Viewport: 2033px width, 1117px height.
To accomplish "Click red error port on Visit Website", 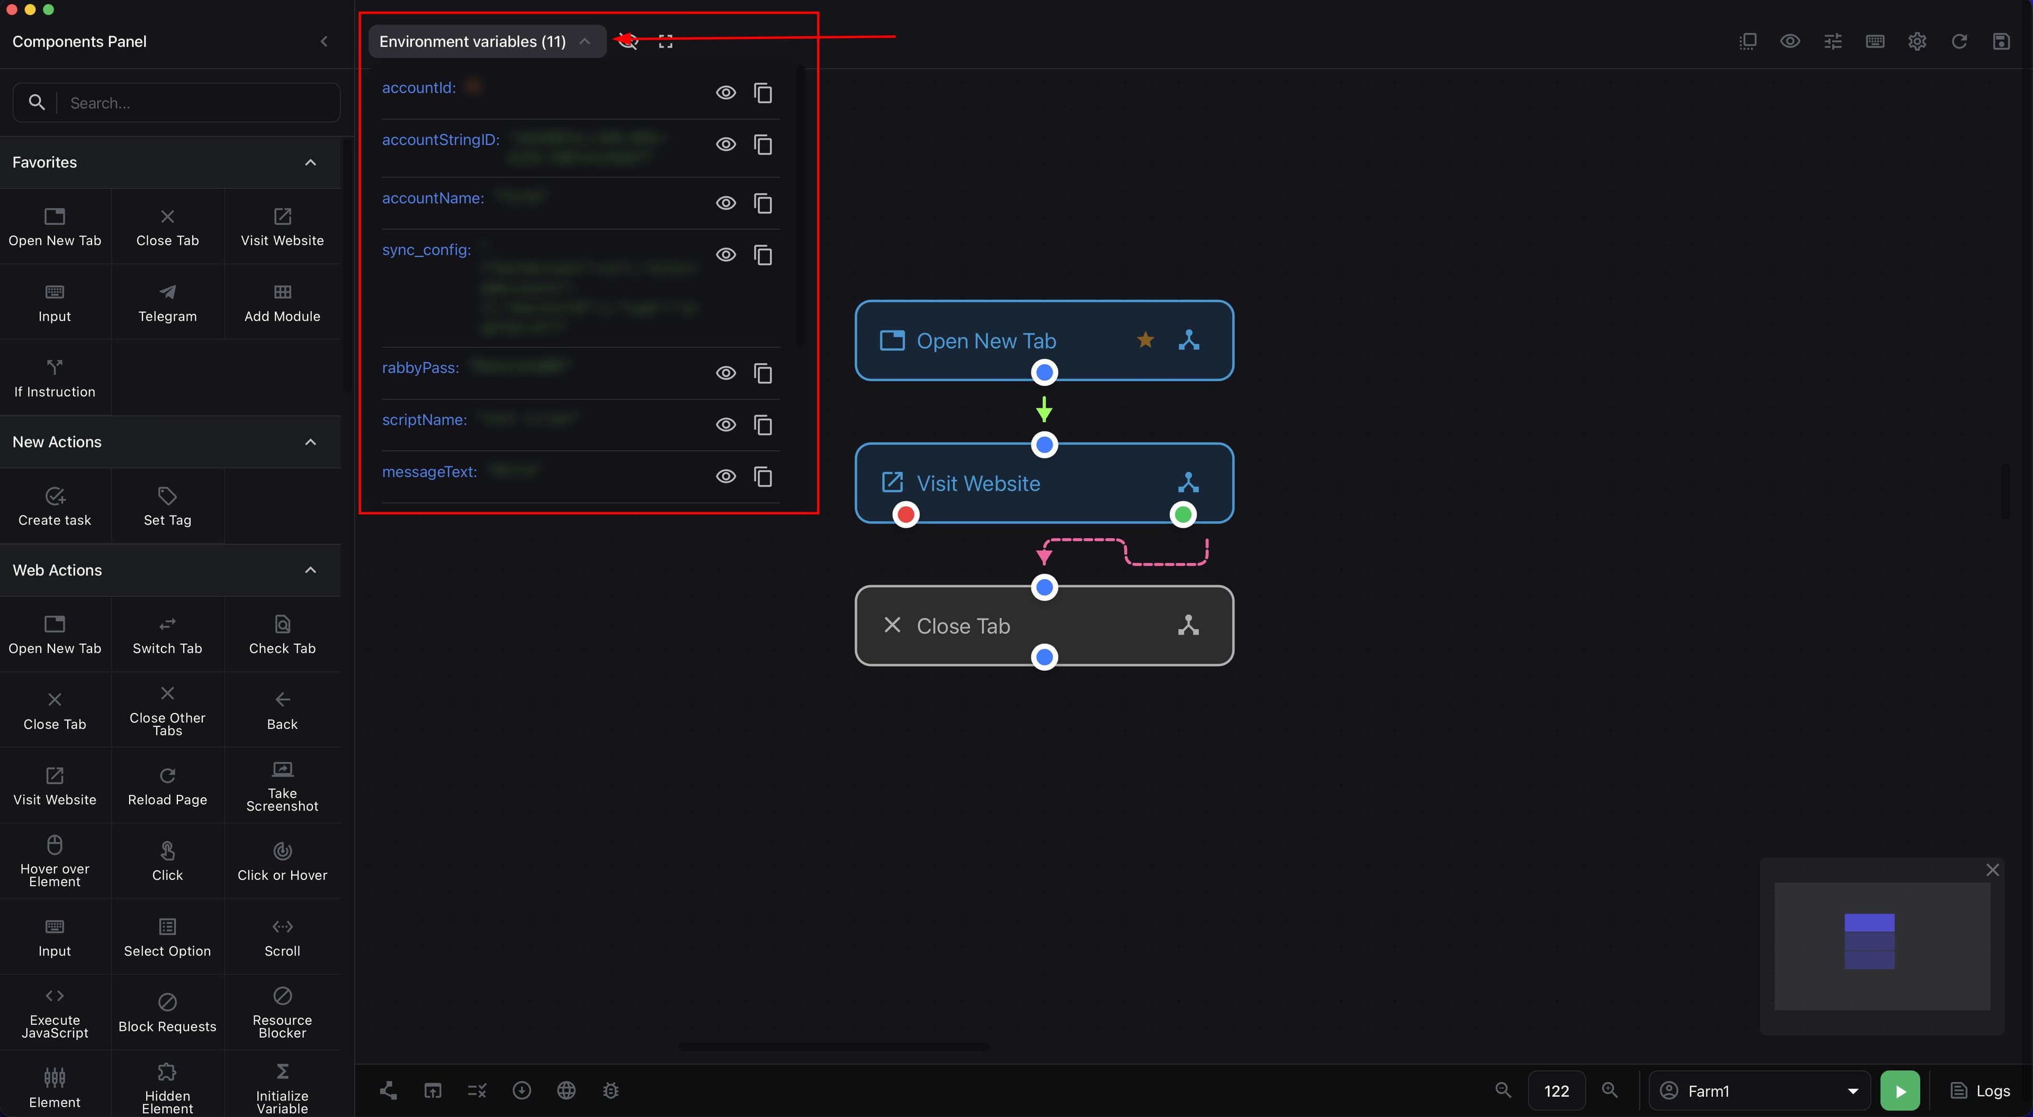I will pyautogui.click(x=906, y=516).
